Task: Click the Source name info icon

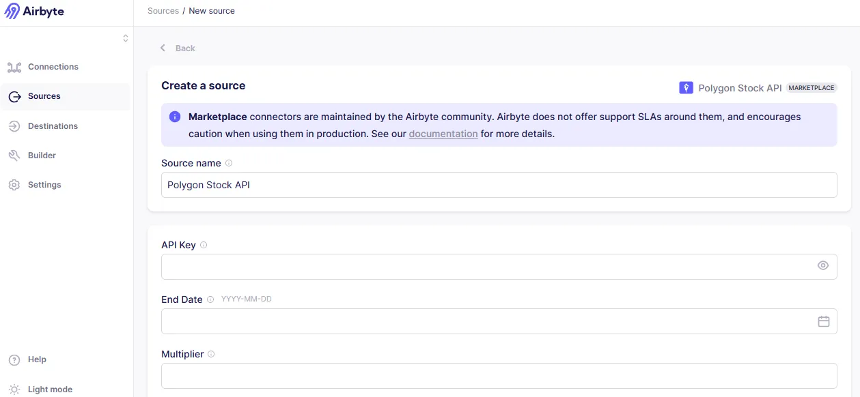Action: [x=229, y=163]
